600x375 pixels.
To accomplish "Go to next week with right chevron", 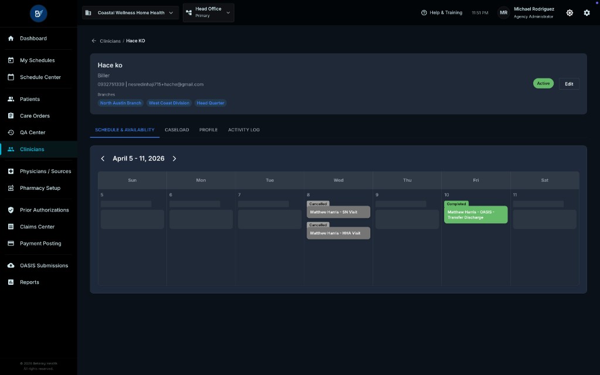I will pos(175,158).
